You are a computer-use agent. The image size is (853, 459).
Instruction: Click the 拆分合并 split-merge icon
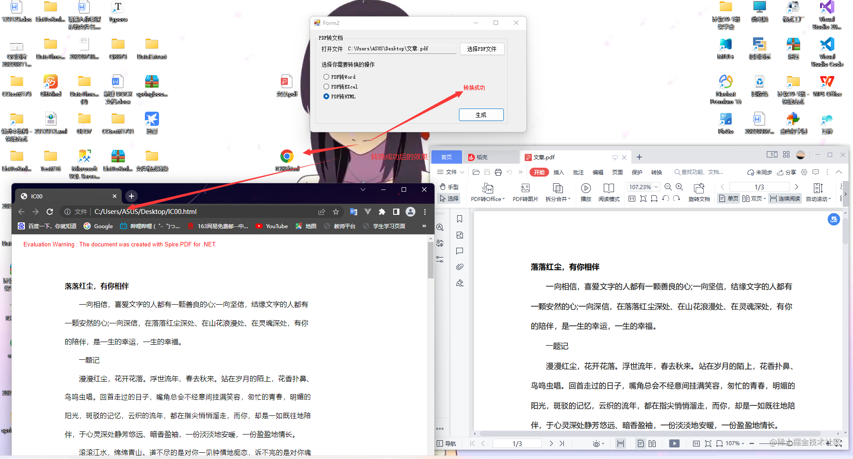pos(558,192)
